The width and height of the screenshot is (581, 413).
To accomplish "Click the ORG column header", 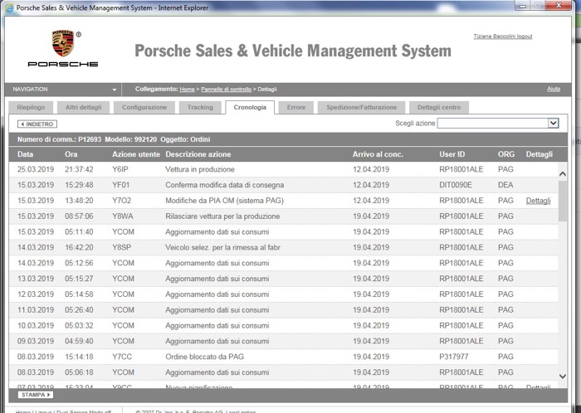I will point(506,154).
